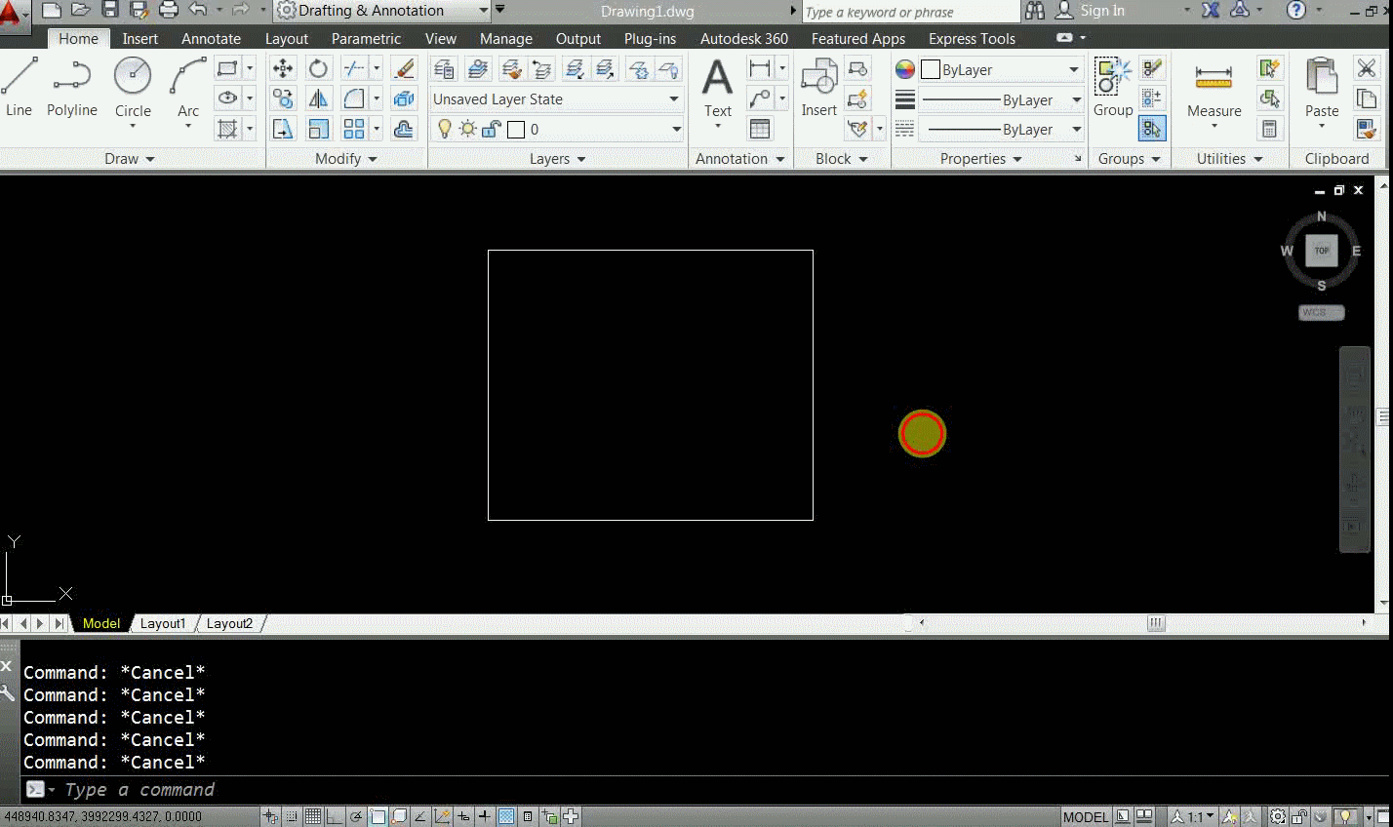This screenshot has height=827, width=1393.
Task: Select the Line tool
Action: [x=20, y=86]
